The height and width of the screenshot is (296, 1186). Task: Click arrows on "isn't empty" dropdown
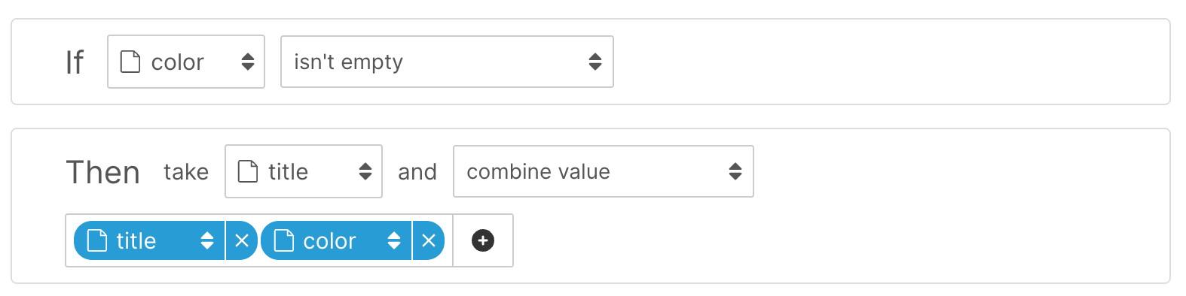click(x=595, y=62)
